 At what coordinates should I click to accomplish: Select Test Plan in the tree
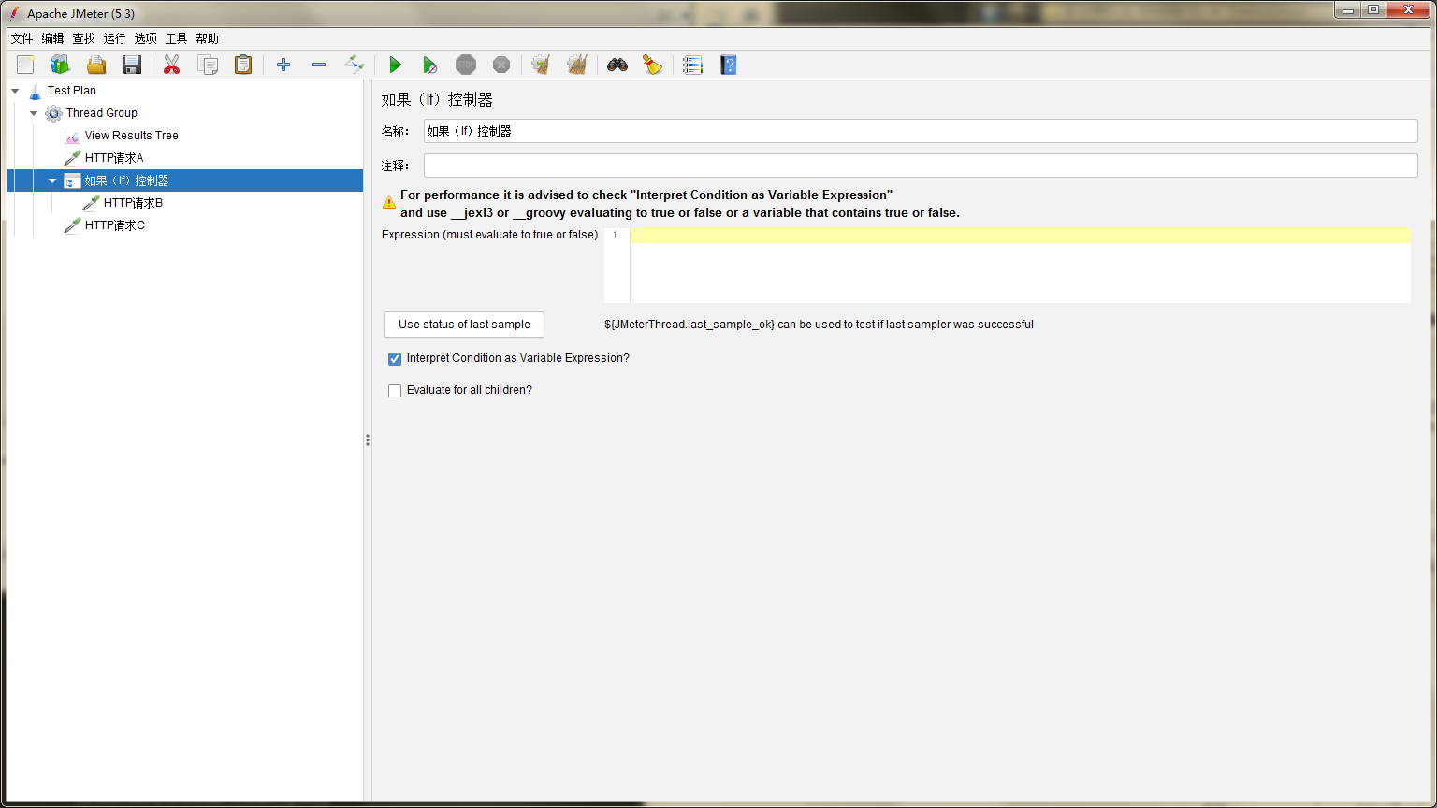coord(72,91)
